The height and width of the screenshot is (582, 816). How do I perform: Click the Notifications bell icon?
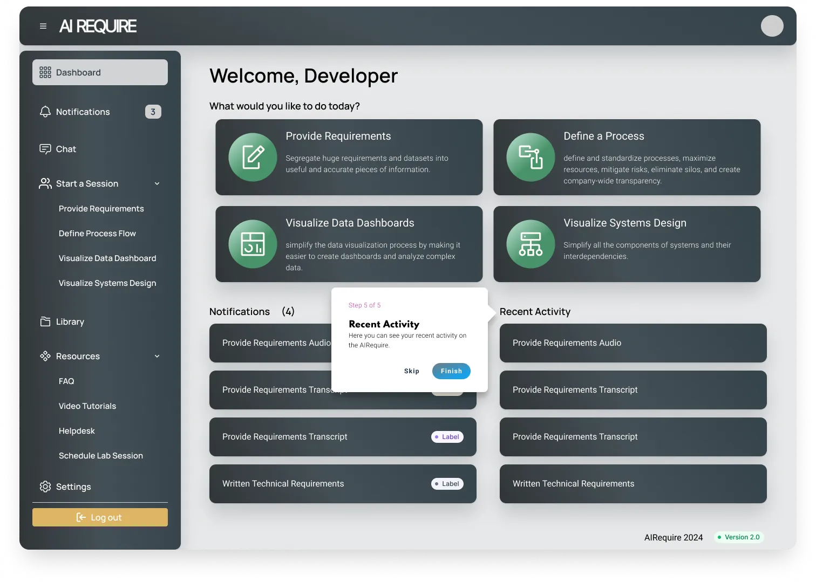click(x=45, y=112)
